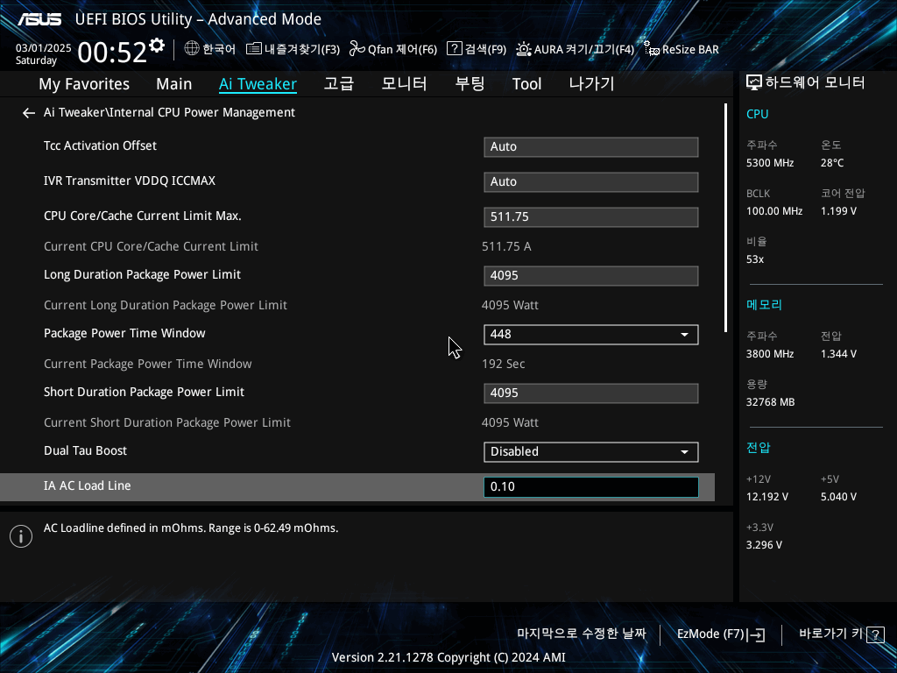Select the Dual Tau Boost label
The width and height of the screenshot is (897, 673).
(85, 450)
